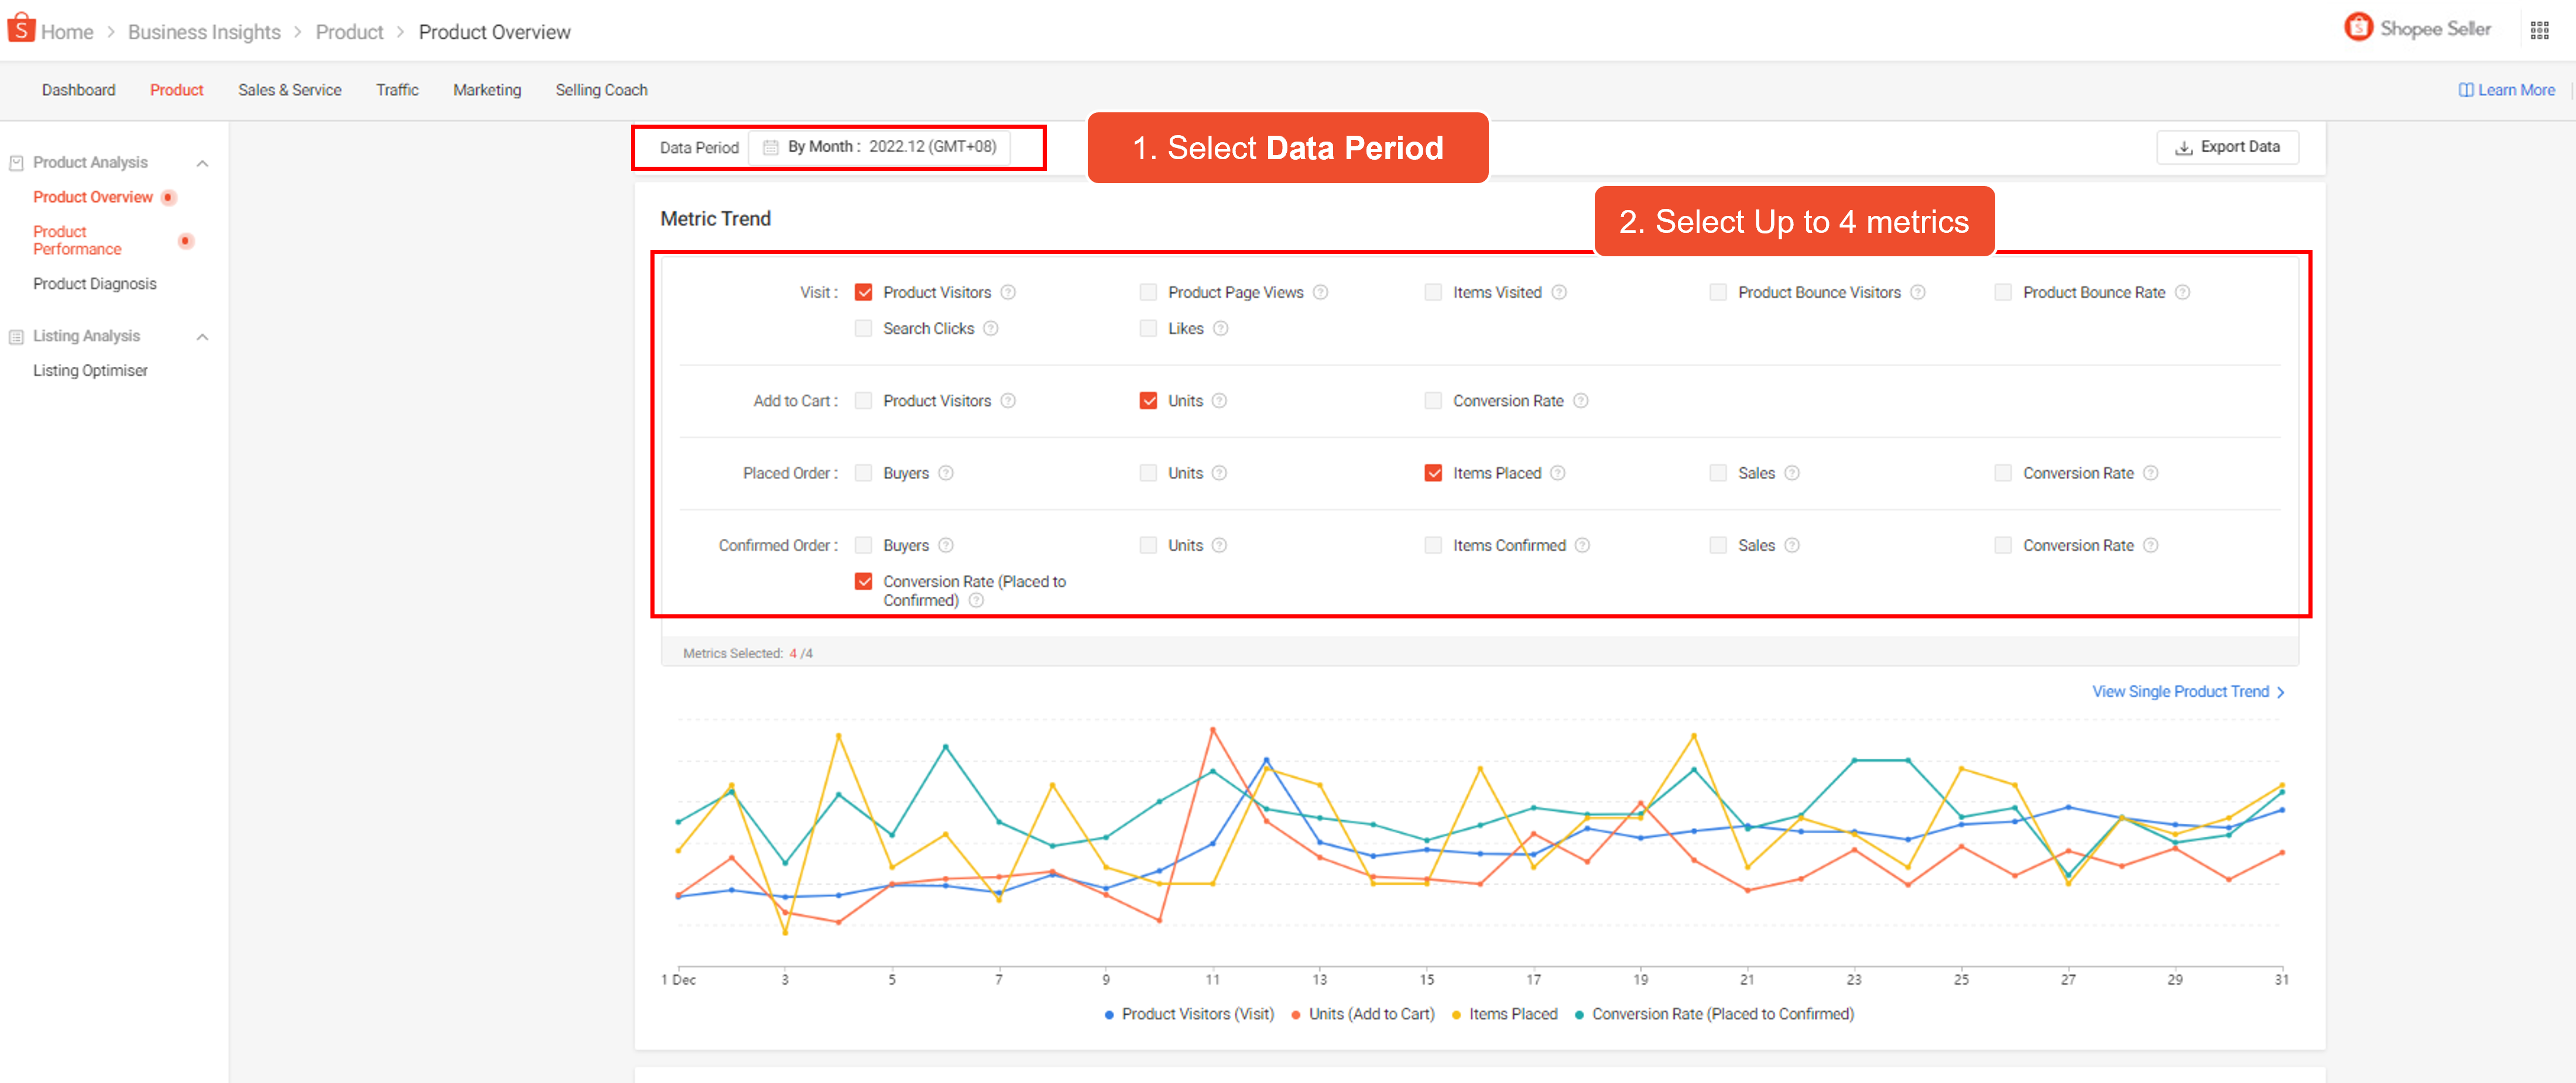
Task: Click the Listing Analysis section icon
Action: pyautogui.click(x=16, y=336)
